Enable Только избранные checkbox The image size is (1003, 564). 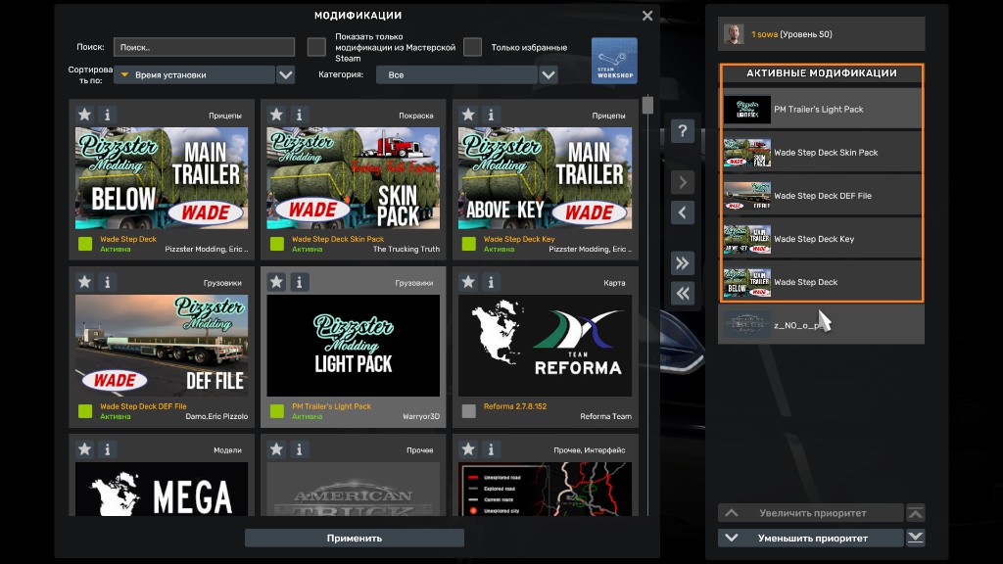pyautogui.click(x=472, y=47)
